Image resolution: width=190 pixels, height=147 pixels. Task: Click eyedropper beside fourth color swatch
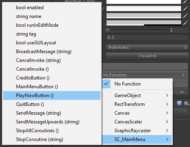185,23
